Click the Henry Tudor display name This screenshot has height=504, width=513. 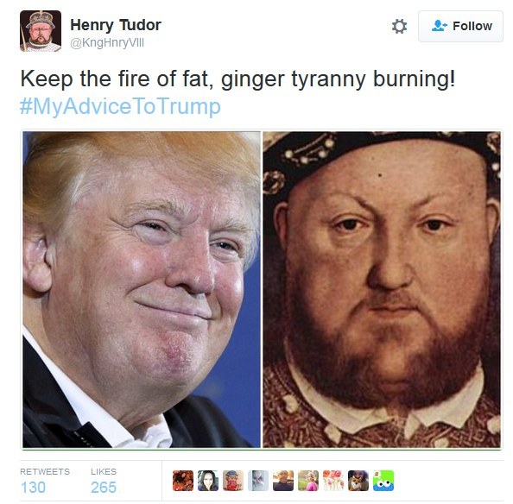[116, 25]
